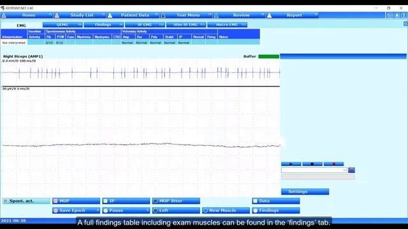408x229 pixels.
Task: Click the 'Right Biceps (AMP1)' label
Action: [x=23, y=57]
